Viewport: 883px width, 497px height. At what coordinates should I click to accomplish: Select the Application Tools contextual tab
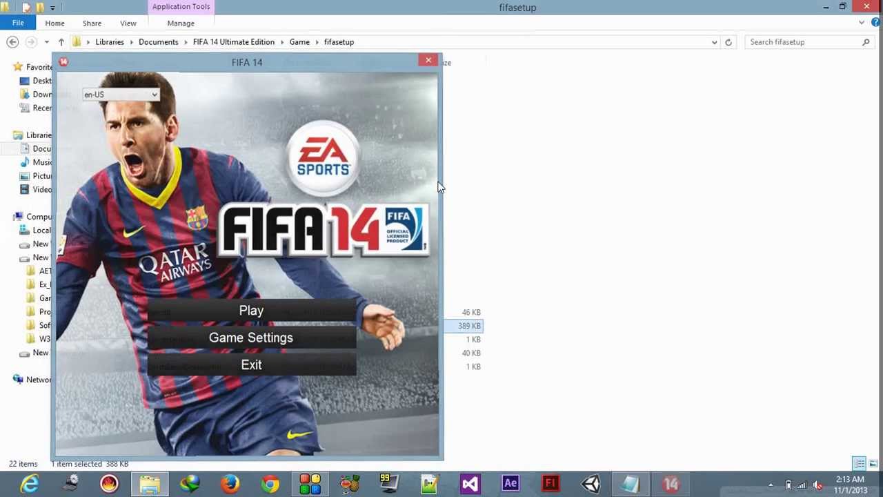(x=181, y=7)
